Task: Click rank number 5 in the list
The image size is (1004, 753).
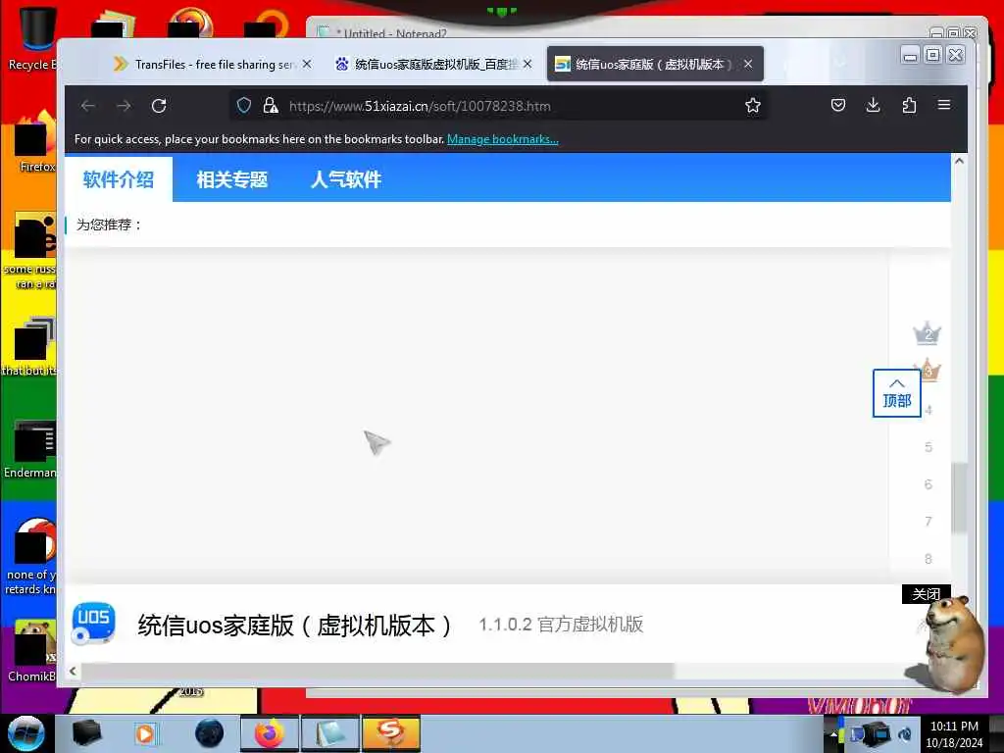Action: (928, 447)
